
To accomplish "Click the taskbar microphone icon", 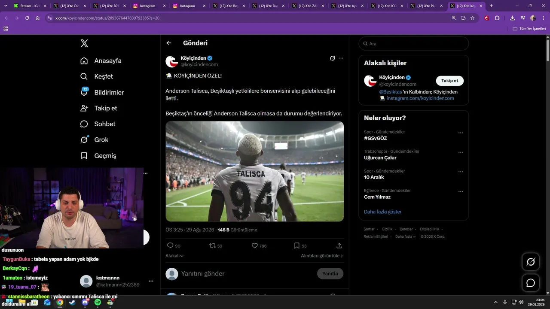I will click(x=505, y=302).
